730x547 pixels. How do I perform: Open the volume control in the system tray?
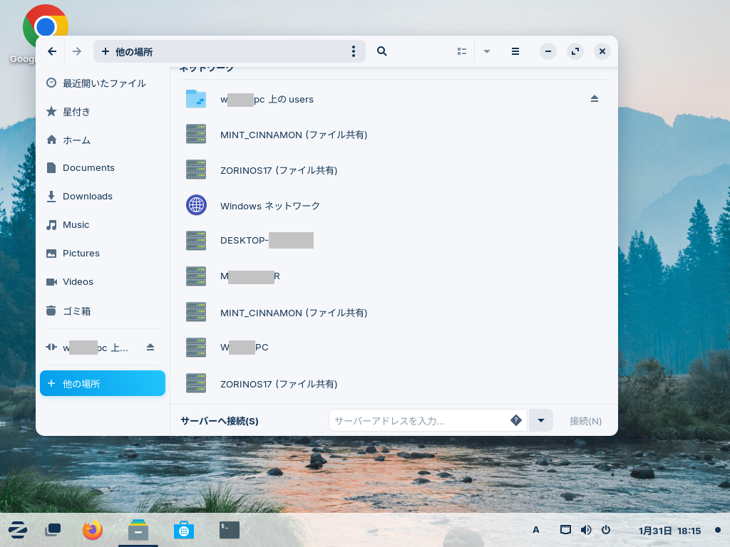tap(586, 530)
